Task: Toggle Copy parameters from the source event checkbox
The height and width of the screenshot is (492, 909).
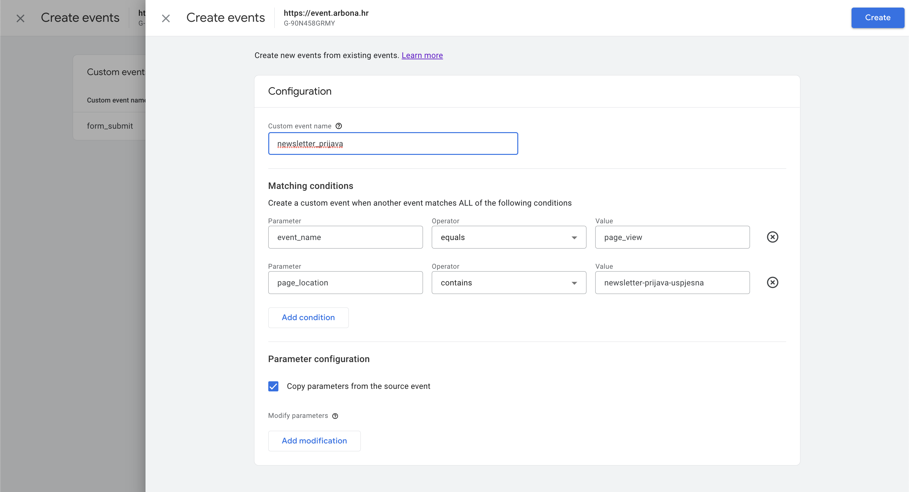Action: [273, 386]
